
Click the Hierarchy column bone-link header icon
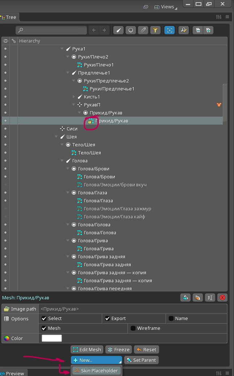tap(14, 41)
